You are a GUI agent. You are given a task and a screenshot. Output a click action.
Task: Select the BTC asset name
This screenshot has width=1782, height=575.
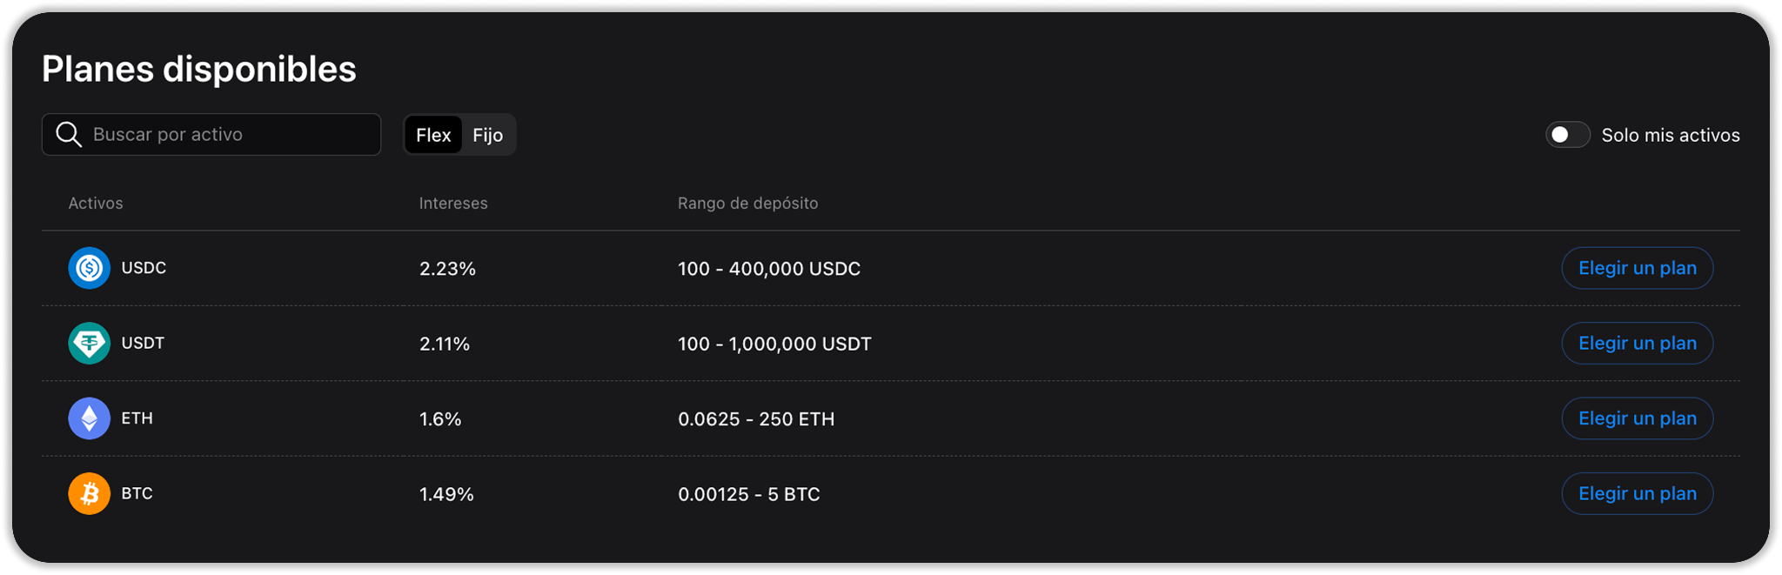click(x=137, y=493)
